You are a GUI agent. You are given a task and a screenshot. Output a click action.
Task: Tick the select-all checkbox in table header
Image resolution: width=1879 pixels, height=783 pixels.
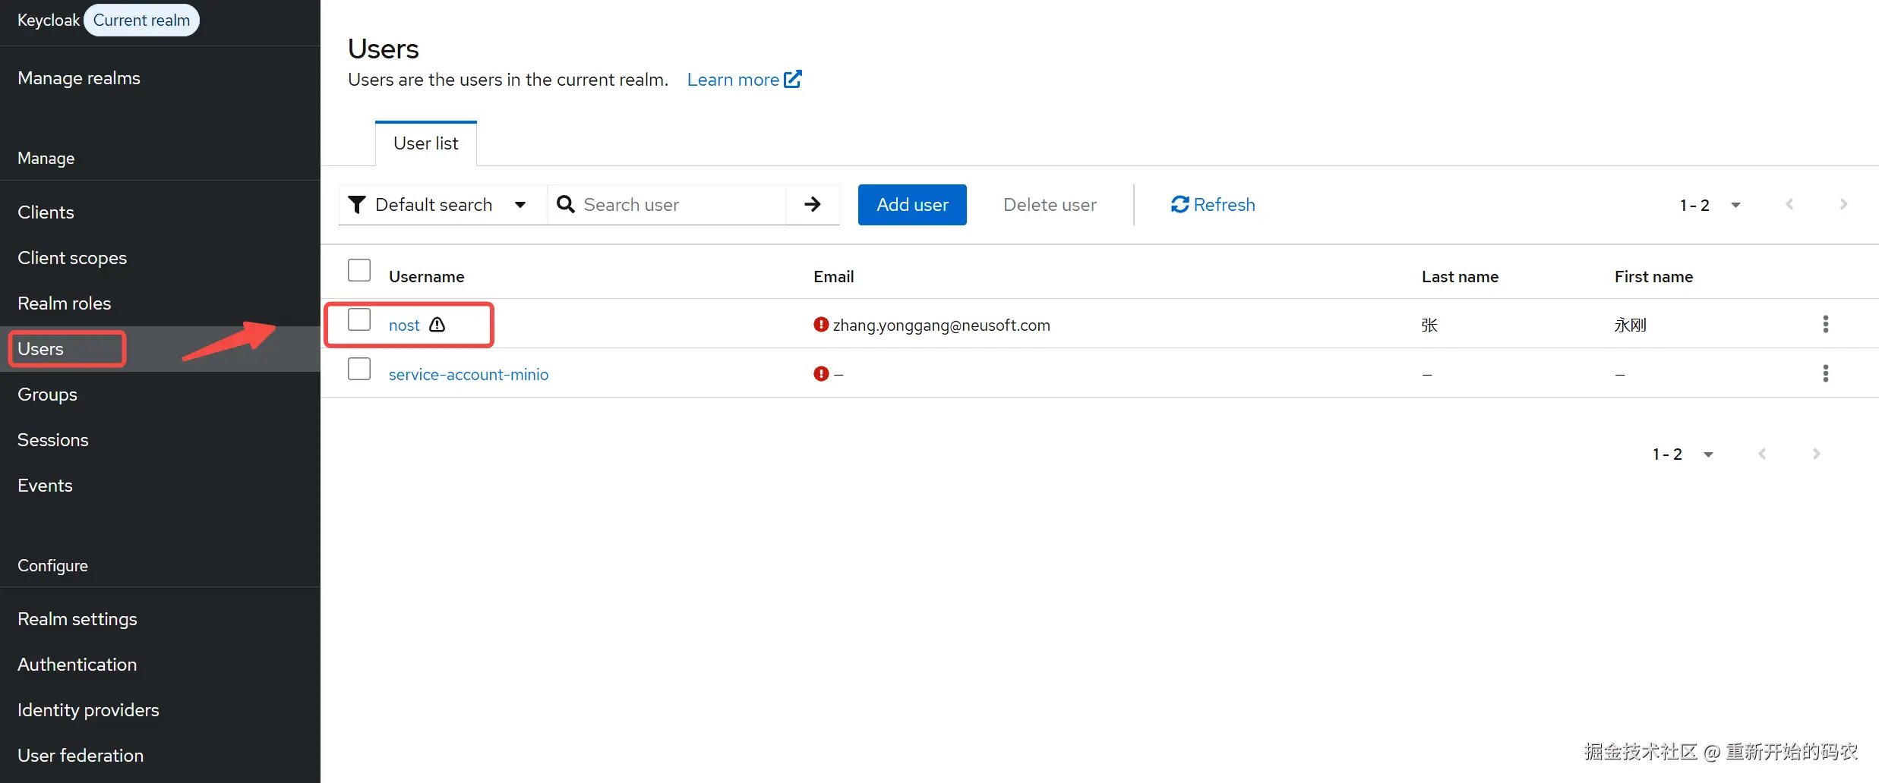359,270
